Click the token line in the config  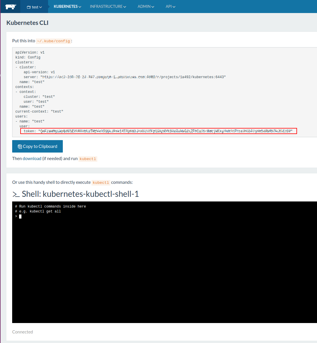pyautogui.click(x=158, y=131)
